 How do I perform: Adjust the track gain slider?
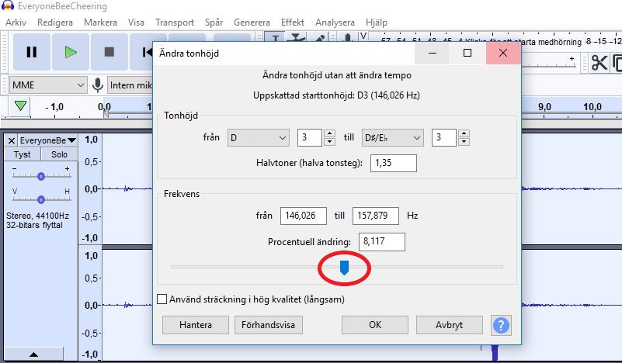tap(41, 176)
